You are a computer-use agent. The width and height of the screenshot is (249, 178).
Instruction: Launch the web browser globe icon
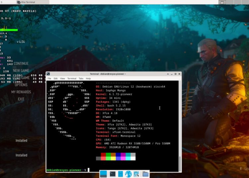click(128, 174)
